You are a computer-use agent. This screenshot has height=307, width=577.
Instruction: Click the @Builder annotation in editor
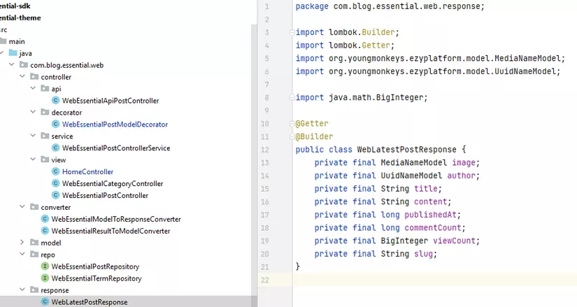coord(314,136)
